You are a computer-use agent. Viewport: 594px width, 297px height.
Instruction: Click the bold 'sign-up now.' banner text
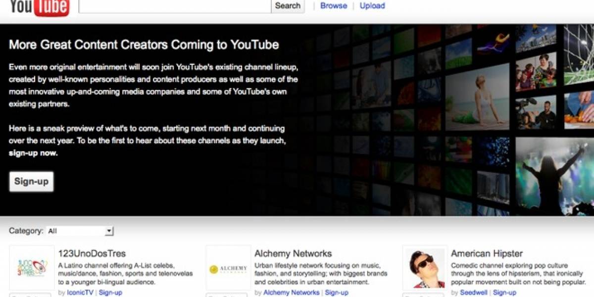(x=34, y=153)
